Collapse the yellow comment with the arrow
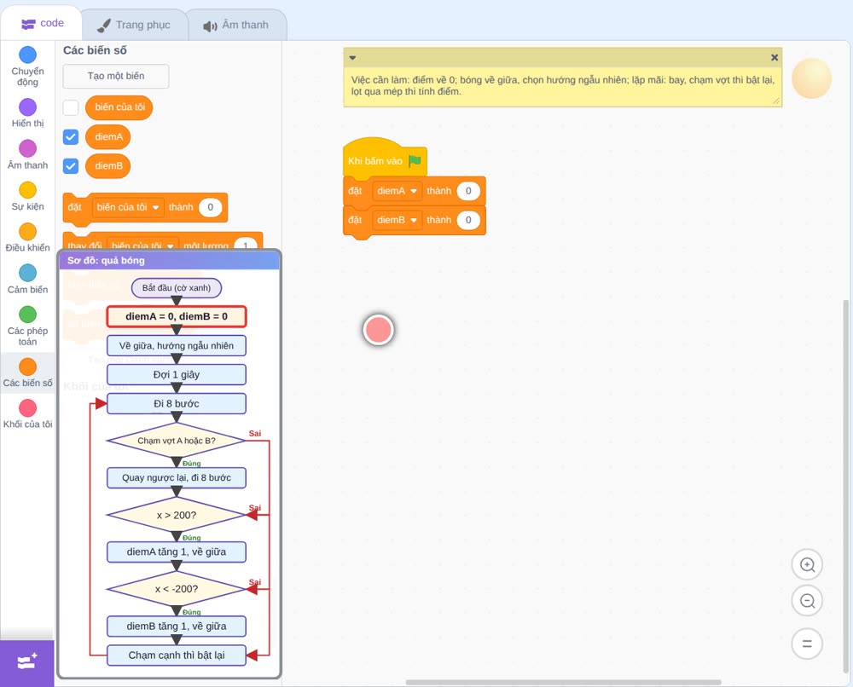Viewport: 853px width, 687px height. point(352,57)
